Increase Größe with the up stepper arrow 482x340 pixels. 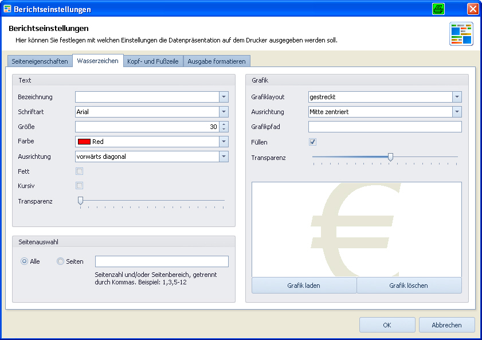coord(224,124)
